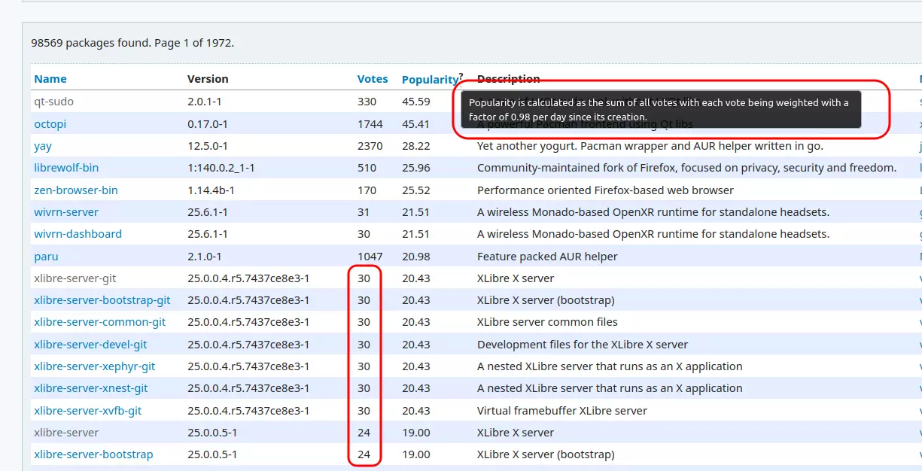This screenshot has height=471, width=922.
Task: Open the yay package link
Action: tap(43, 146)
